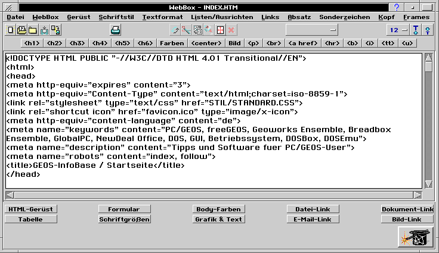Click the Dokument-Link button

tap(407, 209)
